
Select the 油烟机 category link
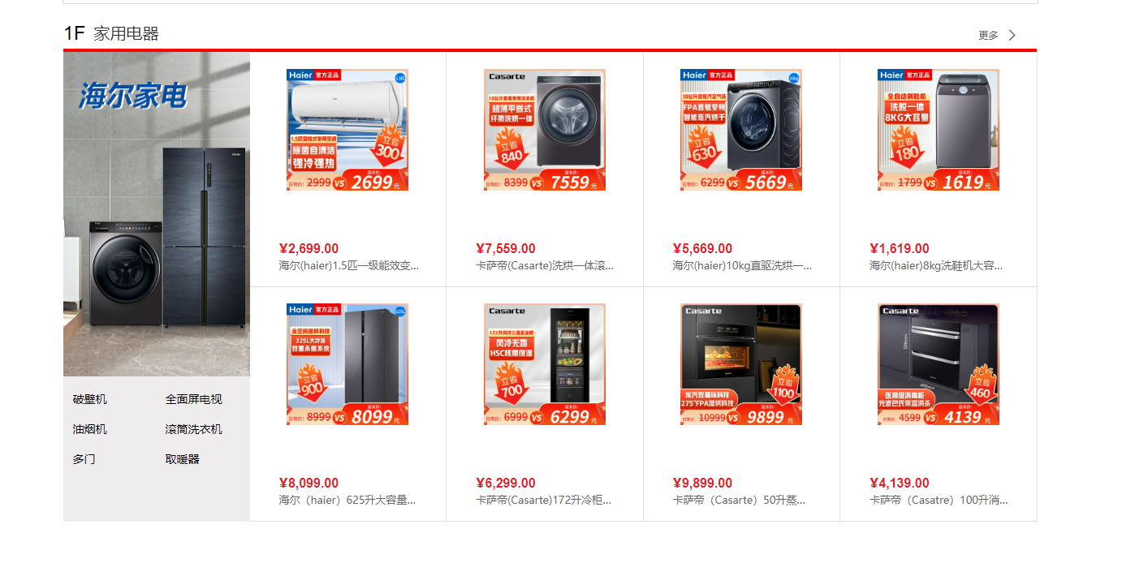coord(89,429)
